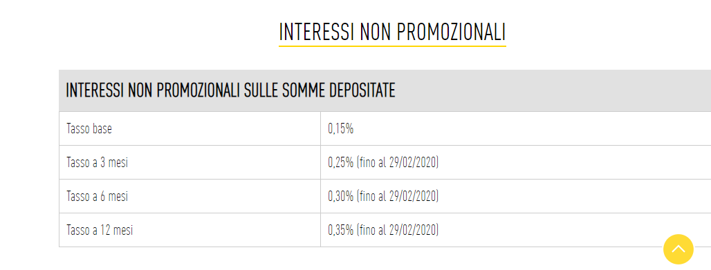Click the Tasso base label cell
Screen dimensions: 711x270
pyautogui.click(x=190, y=128)
